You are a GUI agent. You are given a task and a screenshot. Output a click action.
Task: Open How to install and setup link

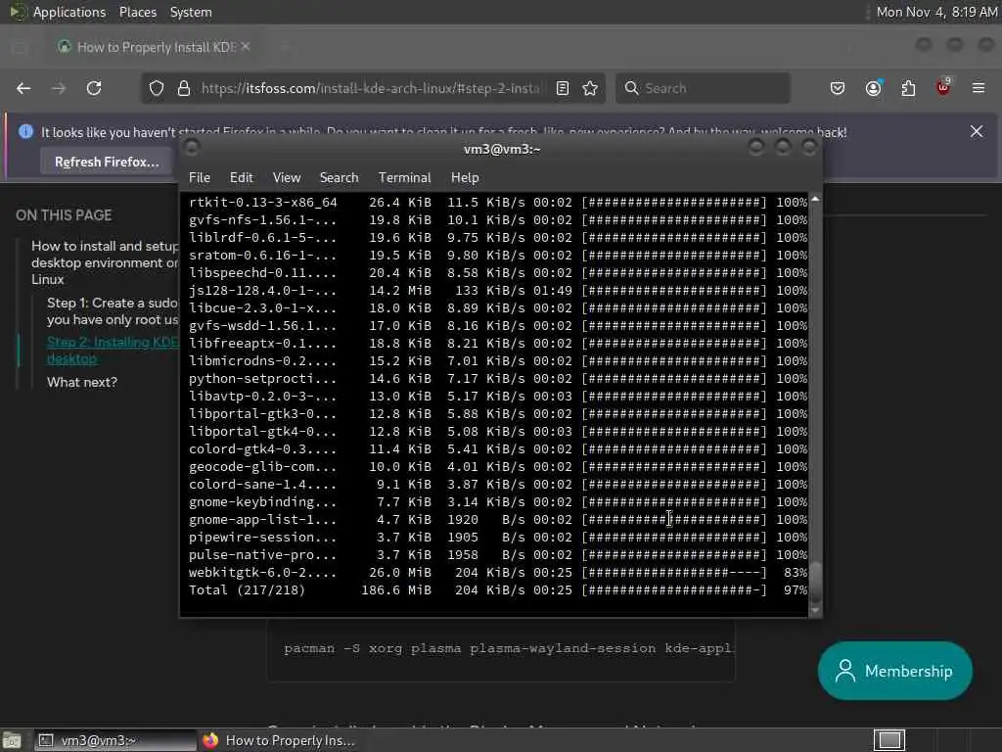pos(106,262)
